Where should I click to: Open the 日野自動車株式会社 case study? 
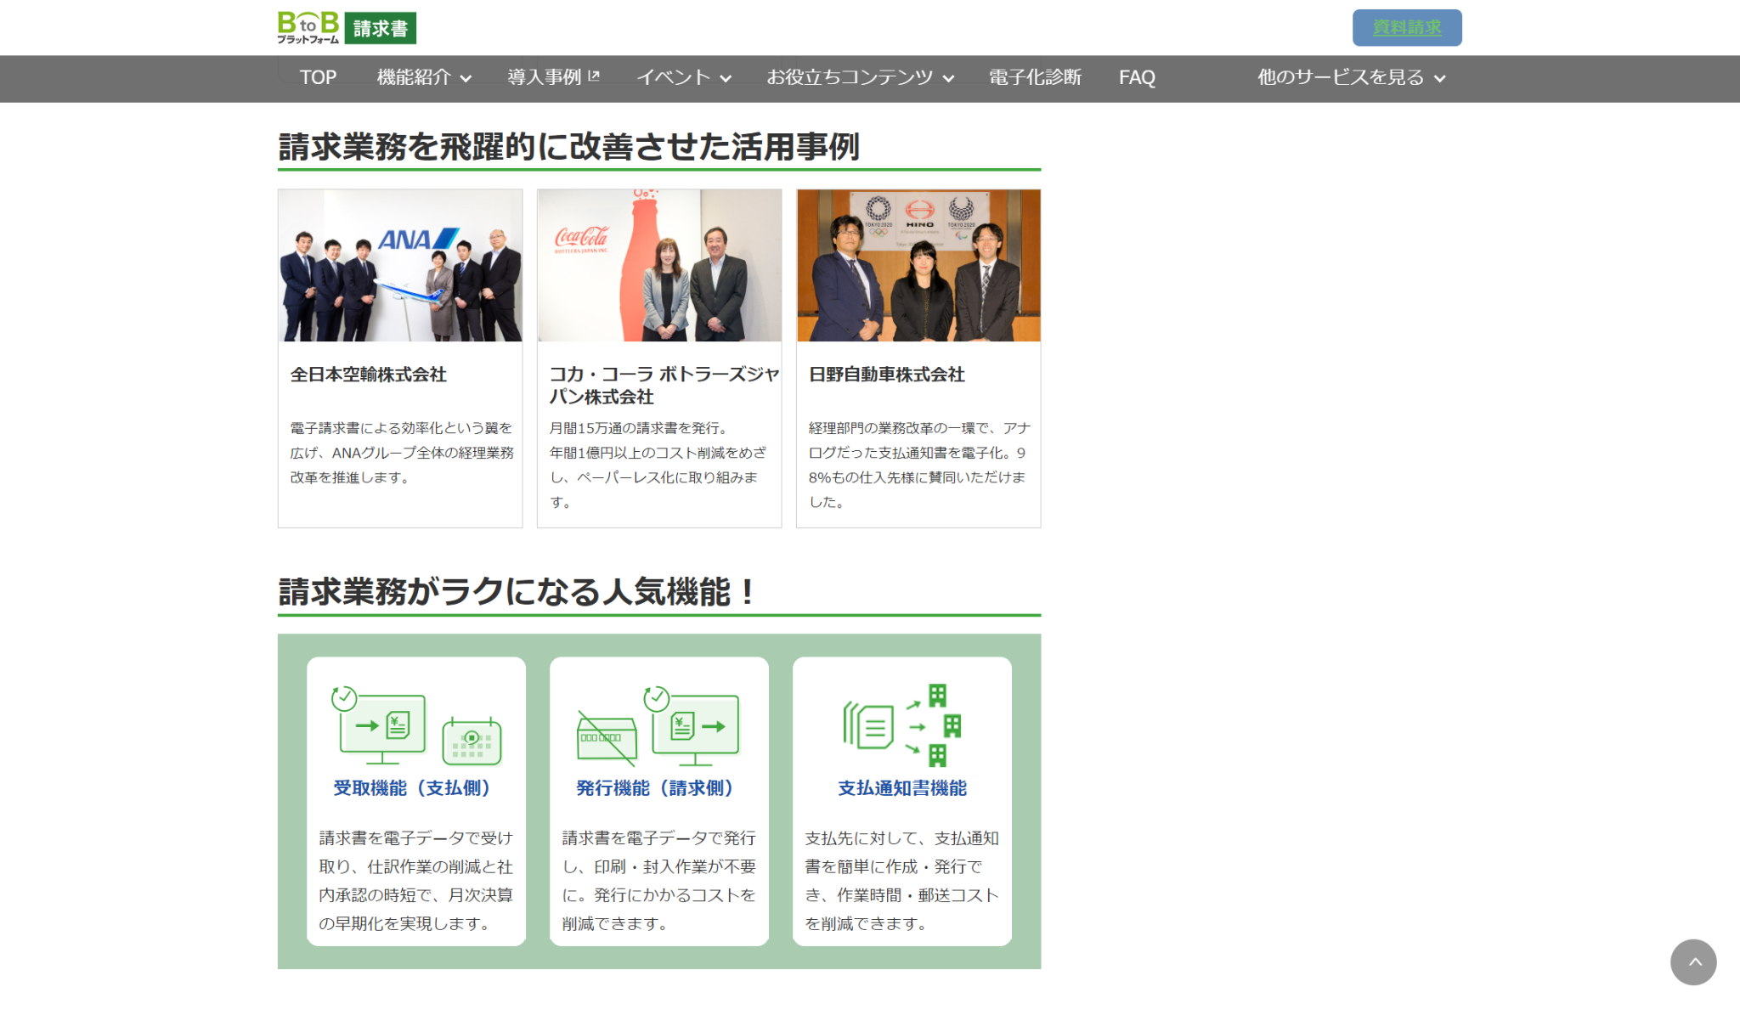click(889, 374)
